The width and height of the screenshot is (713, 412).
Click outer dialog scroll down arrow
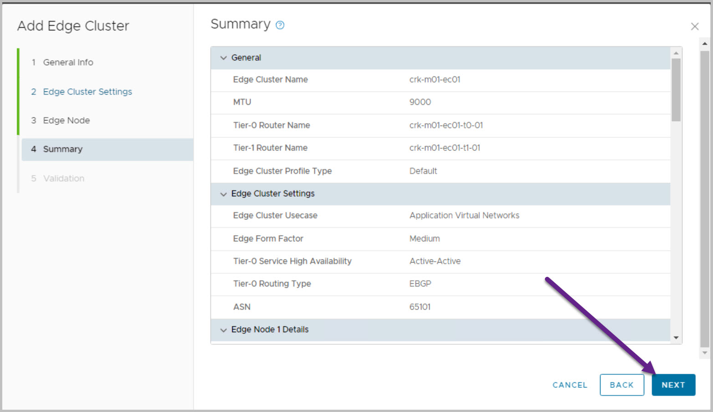(704, 353)
